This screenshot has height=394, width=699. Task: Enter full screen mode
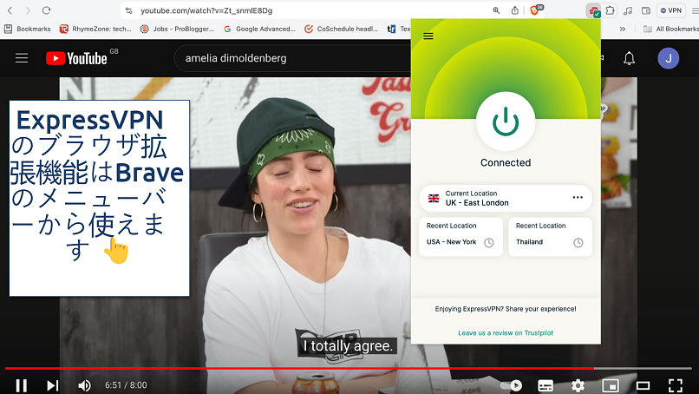(x=675, y=384)
